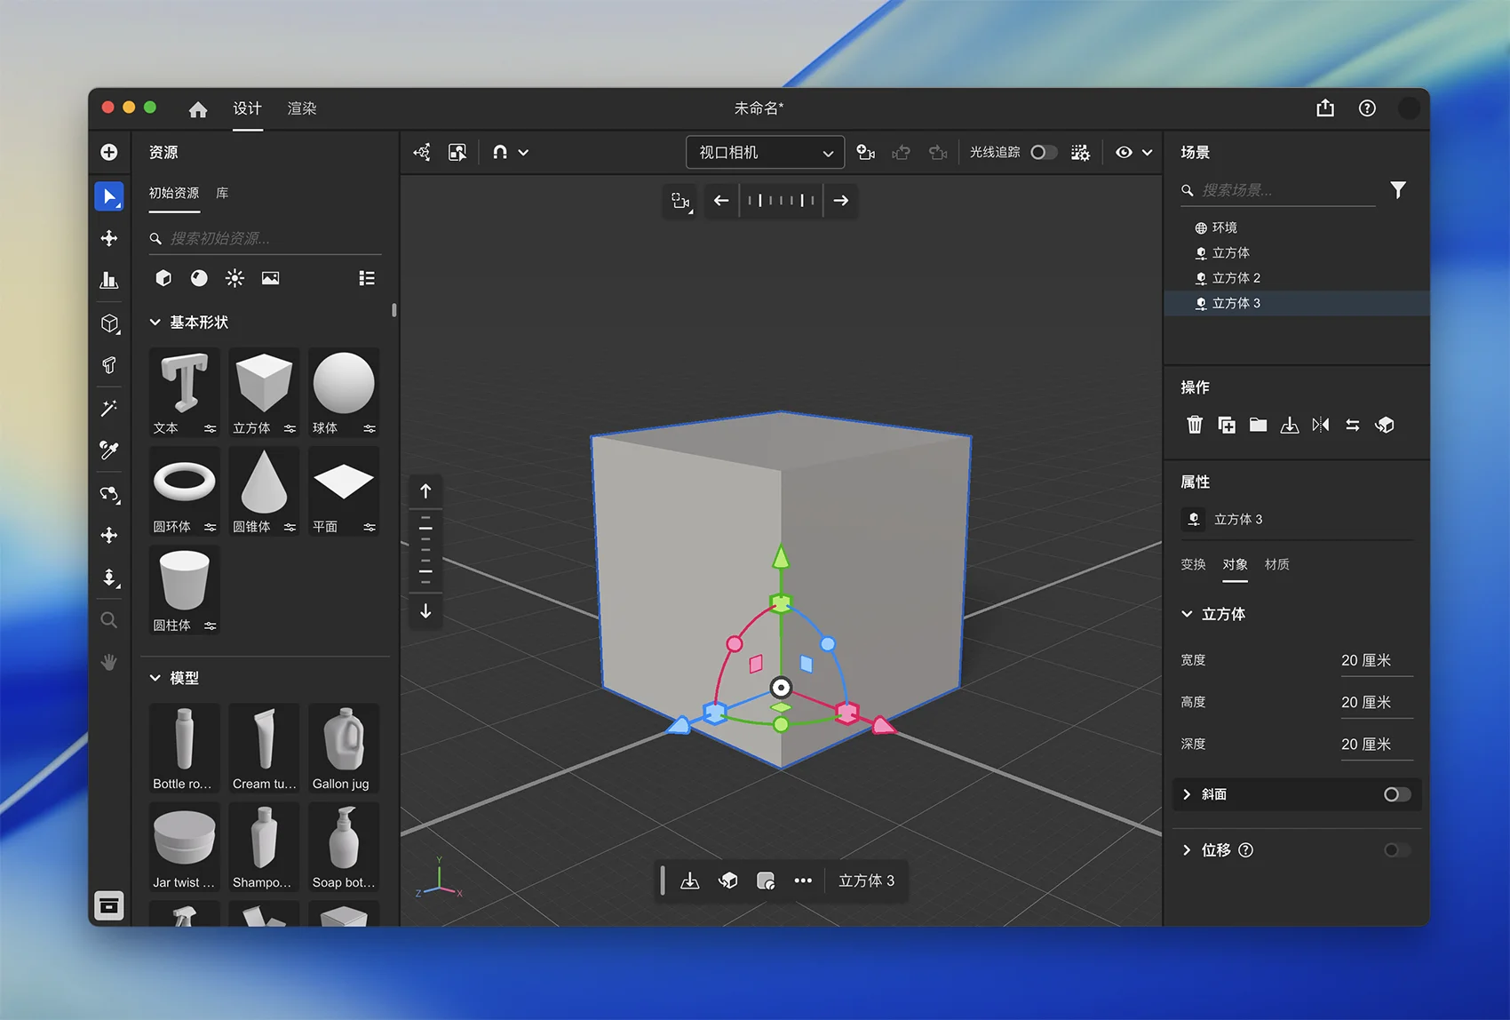Enable the 位移 toggle
The height and width of the screenshot is (1020, 1510).
(1396, 850)
